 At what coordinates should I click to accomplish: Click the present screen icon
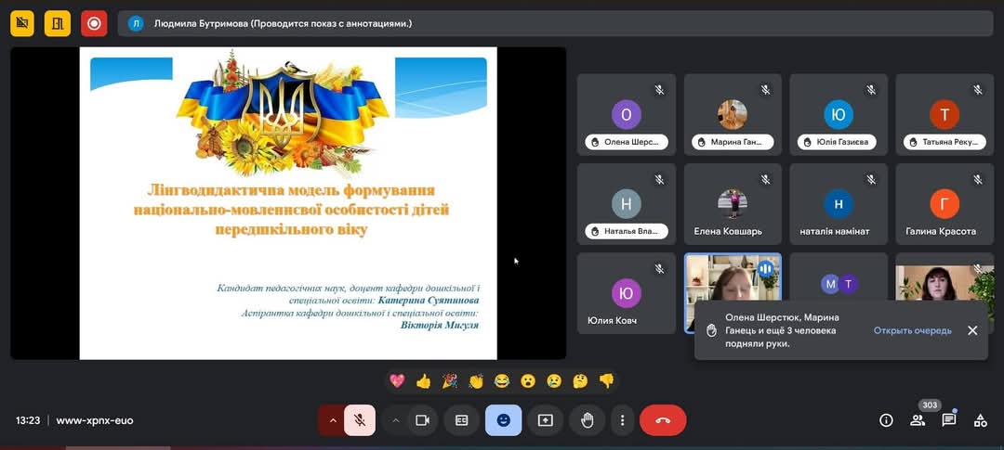(x=545, y=420)
